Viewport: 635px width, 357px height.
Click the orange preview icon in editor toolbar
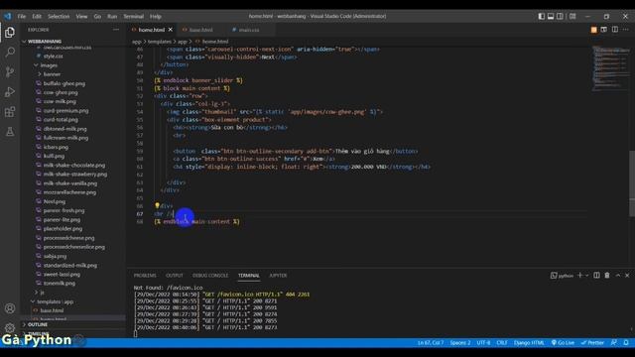(x=593, y=30)
